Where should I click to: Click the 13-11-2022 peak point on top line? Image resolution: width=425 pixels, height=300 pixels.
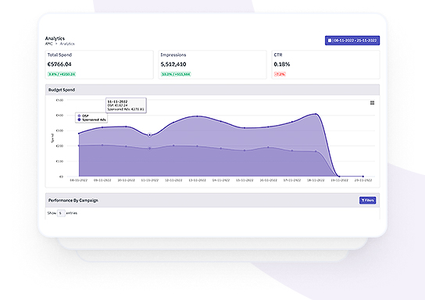point(198,116)
